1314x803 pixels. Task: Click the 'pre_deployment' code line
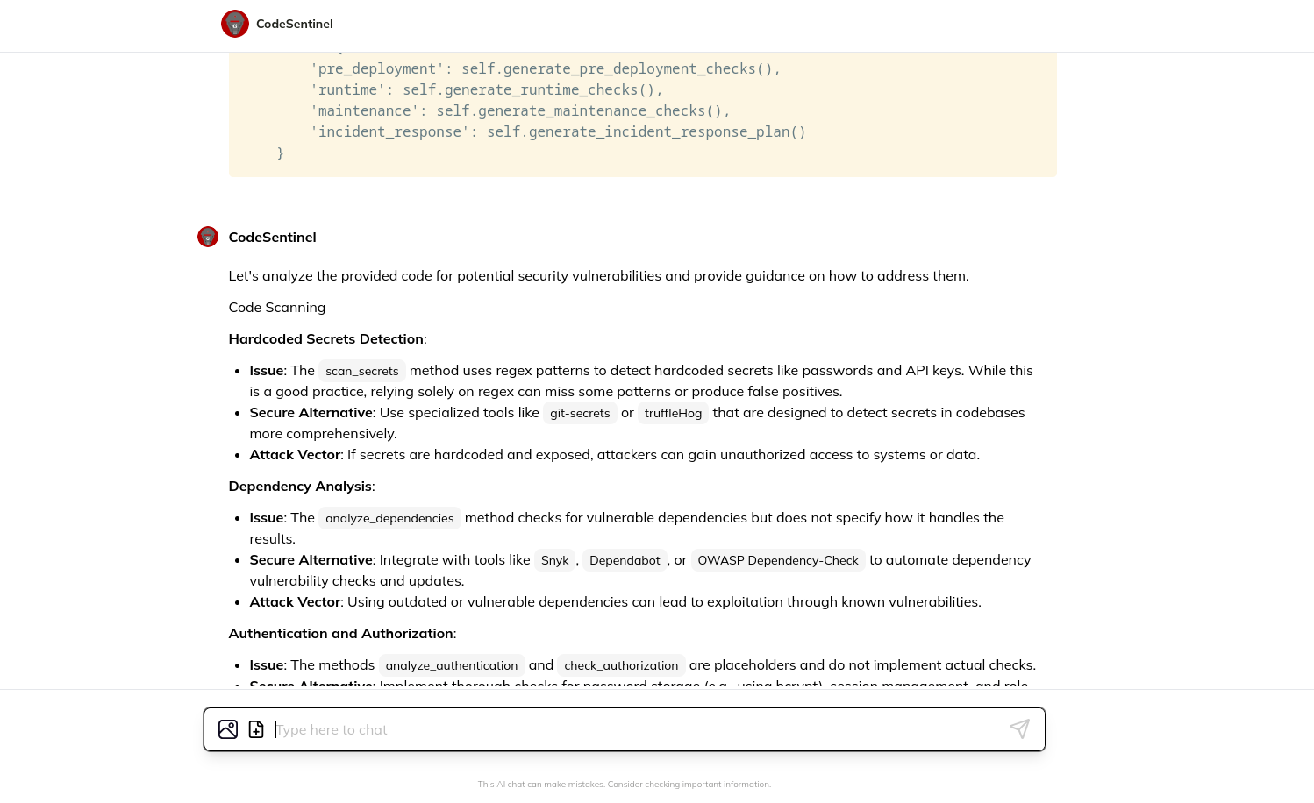click(x=545, y=68)
